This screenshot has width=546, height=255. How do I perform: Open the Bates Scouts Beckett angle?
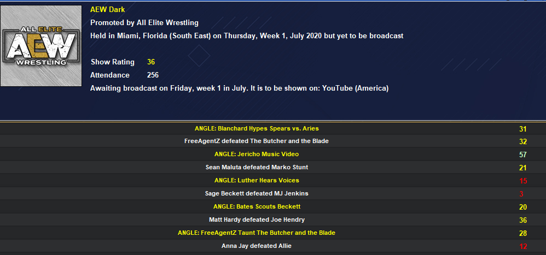pos(257,207)
